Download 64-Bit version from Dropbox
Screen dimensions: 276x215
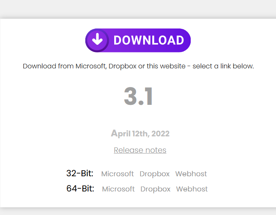(x=155, y=189)
